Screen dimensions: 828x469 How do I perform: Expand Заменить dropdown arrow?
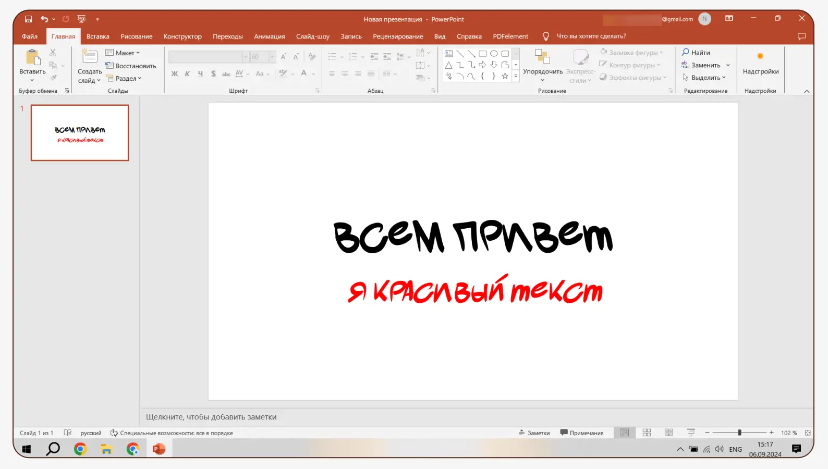click(x=728, y=65)
